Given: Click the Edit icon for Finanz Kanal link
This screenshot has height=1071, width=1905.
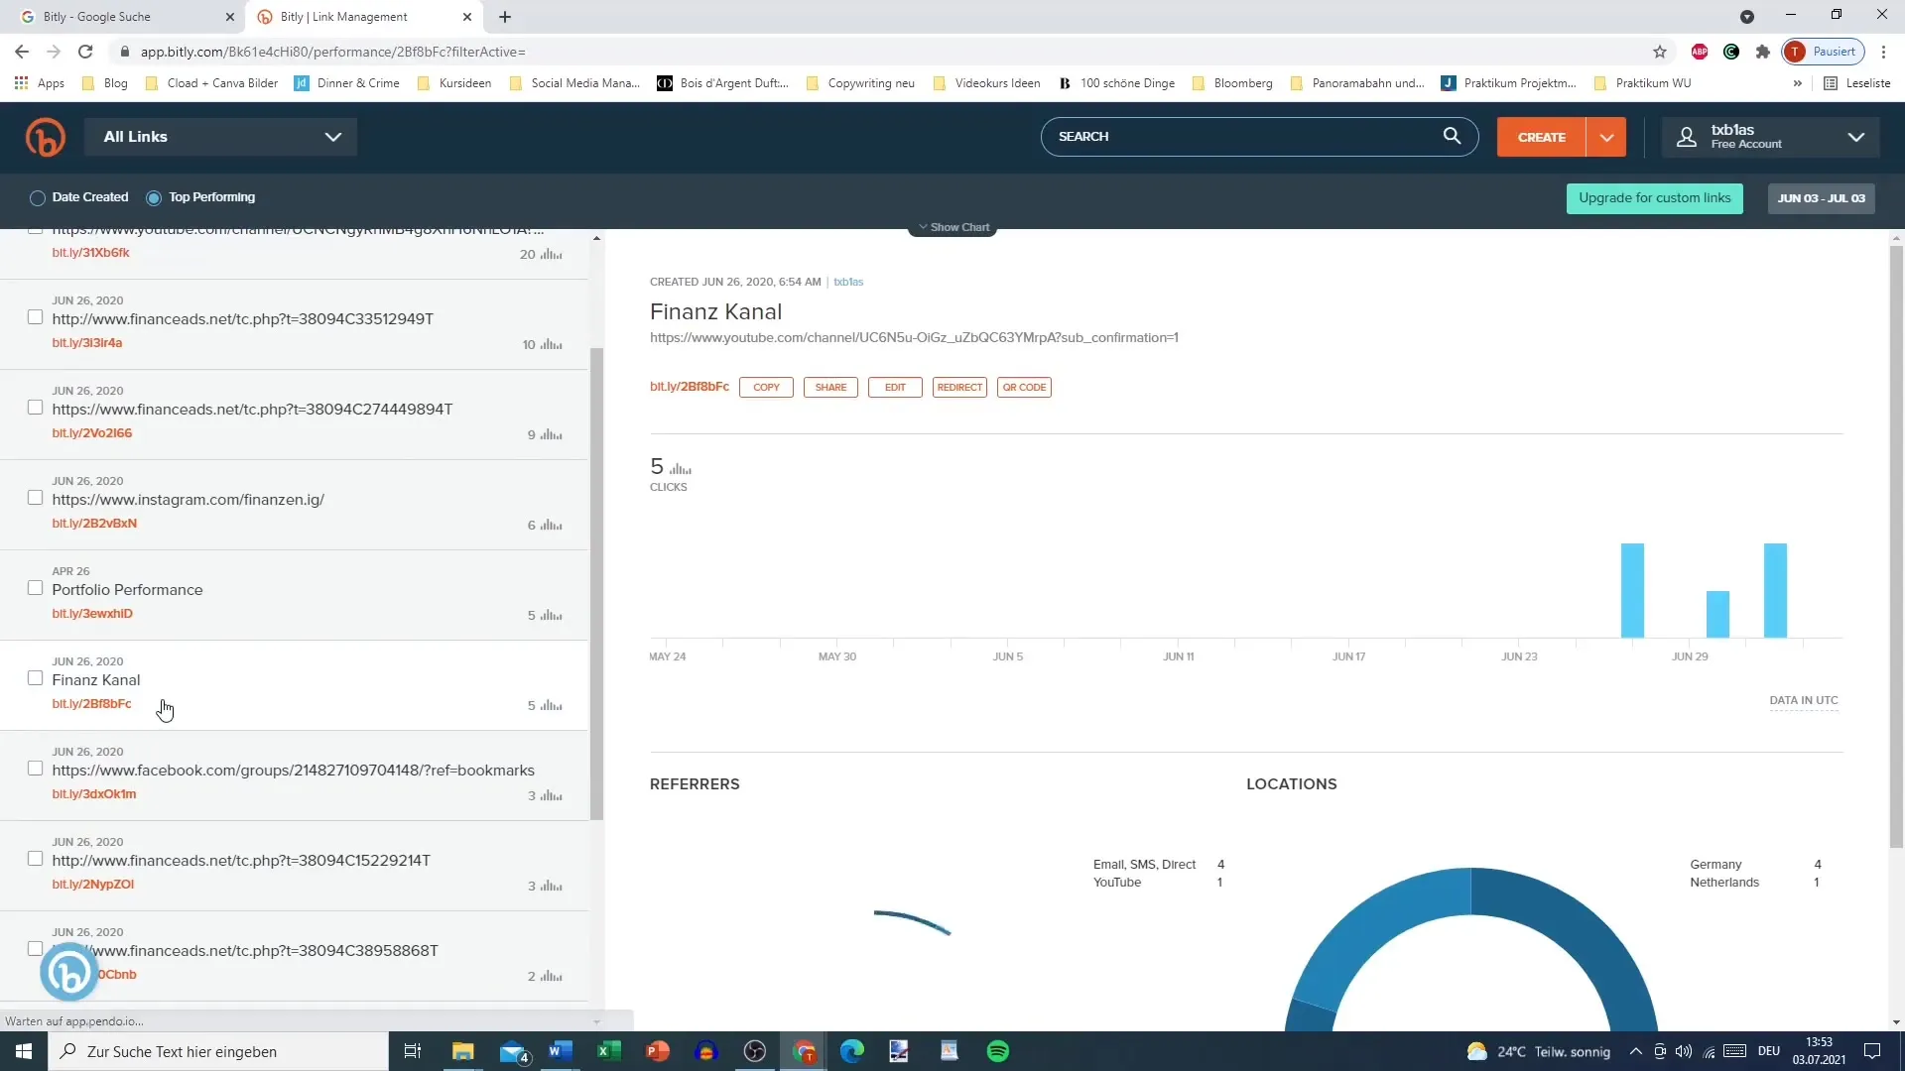Looking at the screenshot, I should (x=895, y=386).
